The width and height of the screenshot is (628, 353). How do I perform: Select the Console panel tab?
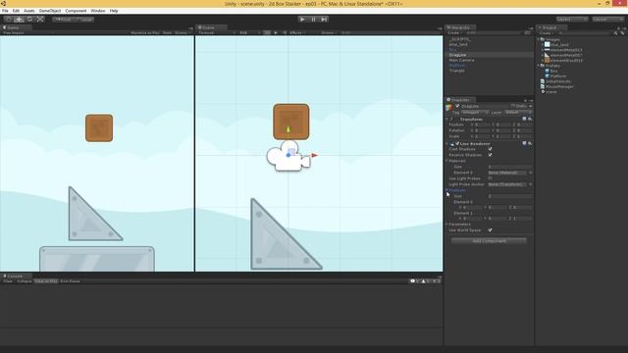click(x=16, y=277)
